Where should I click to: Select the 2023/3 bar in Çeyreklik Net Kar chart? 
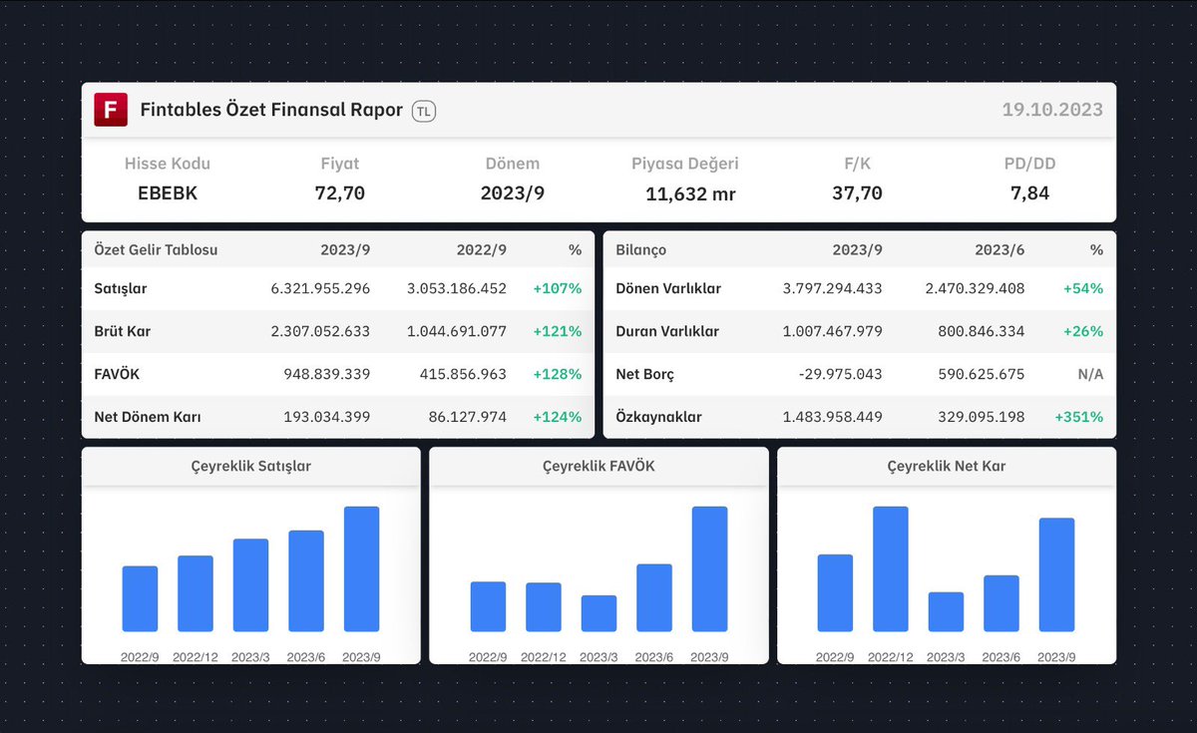[946, 613]
